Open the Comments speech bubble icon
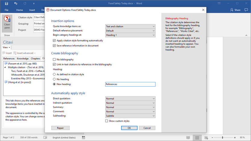251x141 pixels. point(246,10)
